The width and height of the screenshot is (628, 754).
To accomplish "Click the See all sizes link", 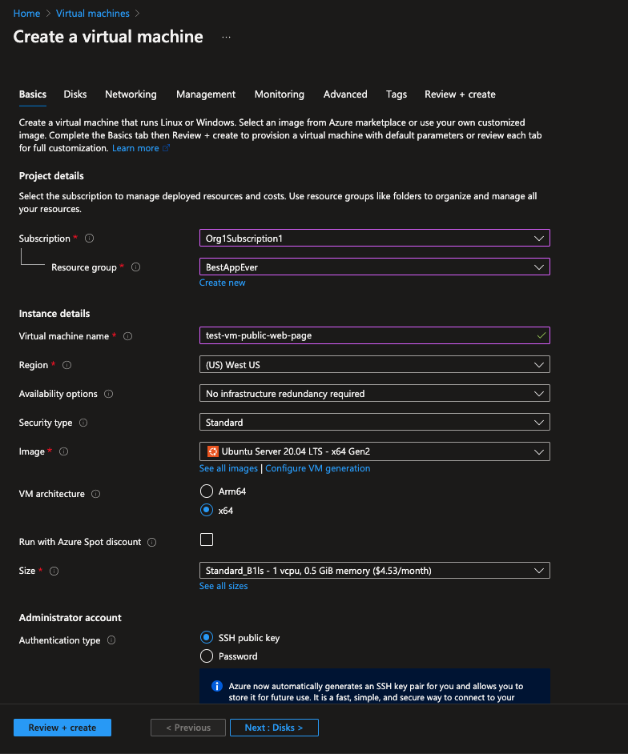I will (x=223, y=586).
